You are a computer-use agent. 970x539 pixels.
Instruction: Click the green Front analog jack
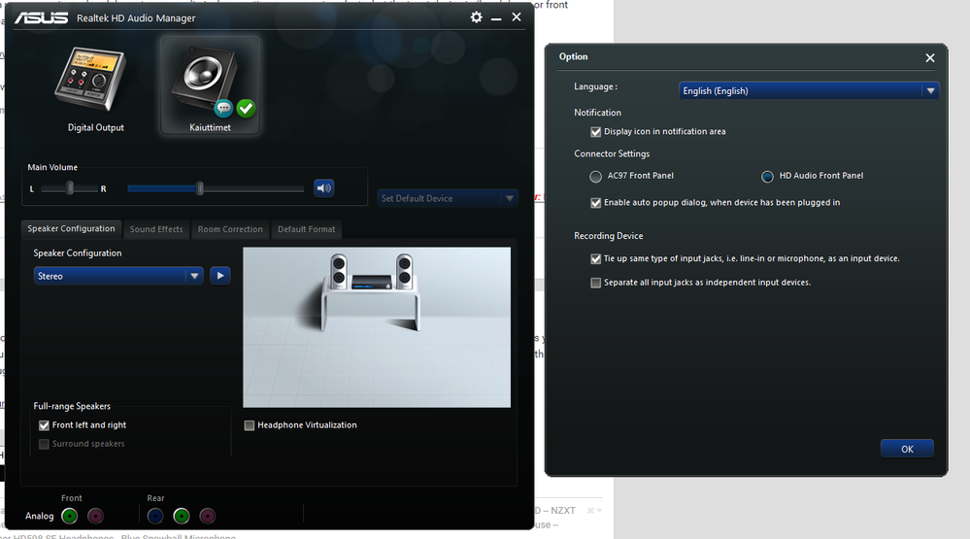(x=70, y=516)
